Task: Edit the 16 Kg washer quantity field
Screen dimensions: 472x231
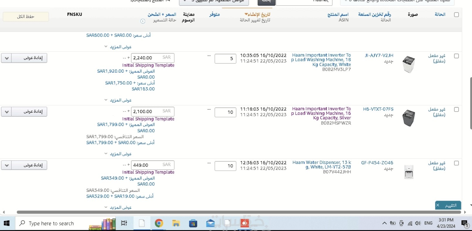Action: click(x=225, y=112)
